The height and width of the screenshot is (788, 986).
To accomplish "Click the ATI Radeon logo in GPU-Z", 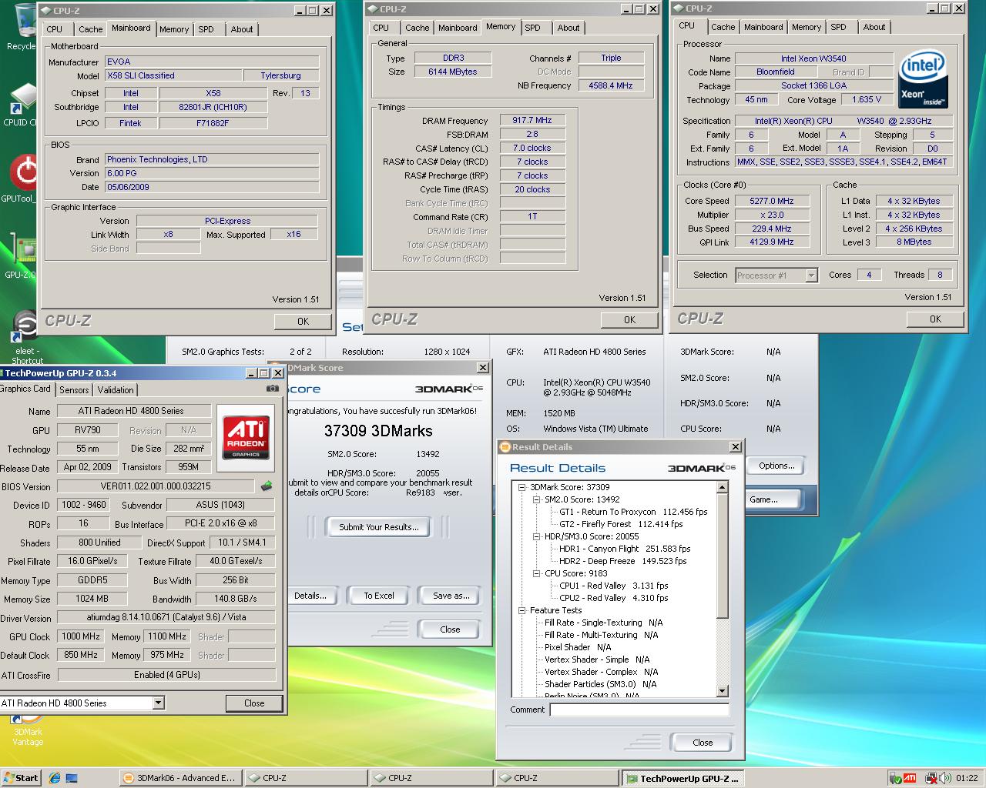I will click(246, 438).
